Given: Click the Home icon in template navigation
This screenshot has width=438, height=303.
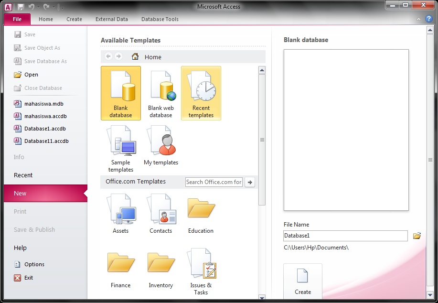Looking at the screenshot, I should (135, 56).
